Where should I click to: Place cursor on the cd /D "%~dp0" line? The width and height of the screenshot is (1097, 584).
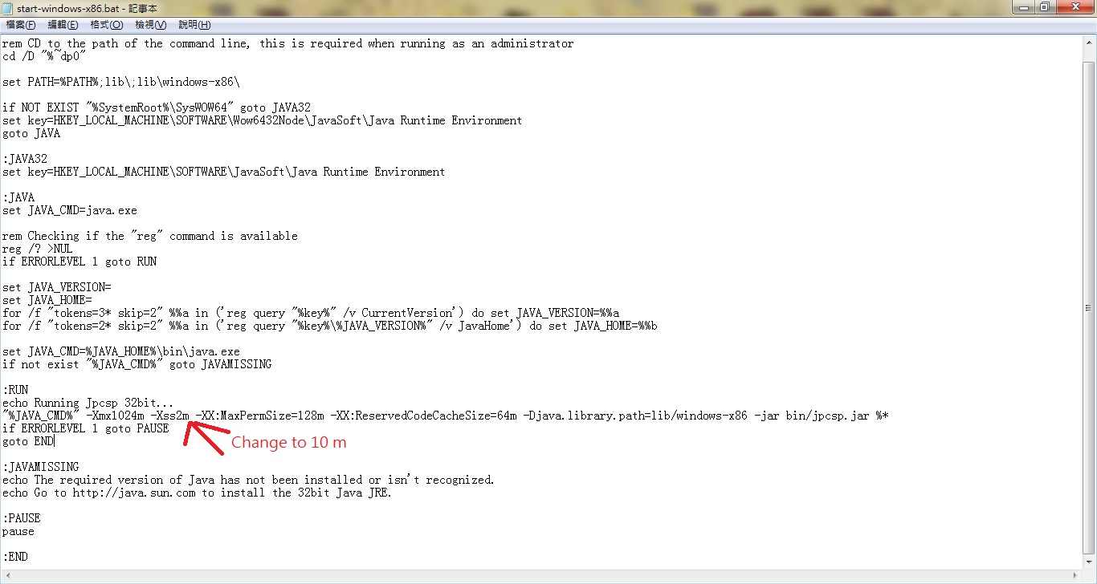(44, 56)
